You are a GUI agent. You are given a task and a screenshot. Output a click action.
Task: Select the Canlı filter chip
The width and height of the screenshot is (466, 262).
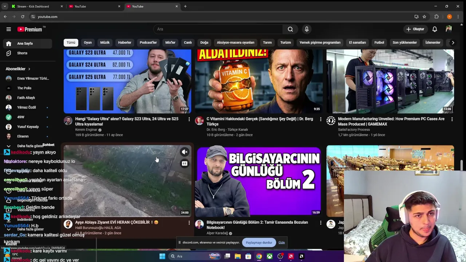click(188, 43)
